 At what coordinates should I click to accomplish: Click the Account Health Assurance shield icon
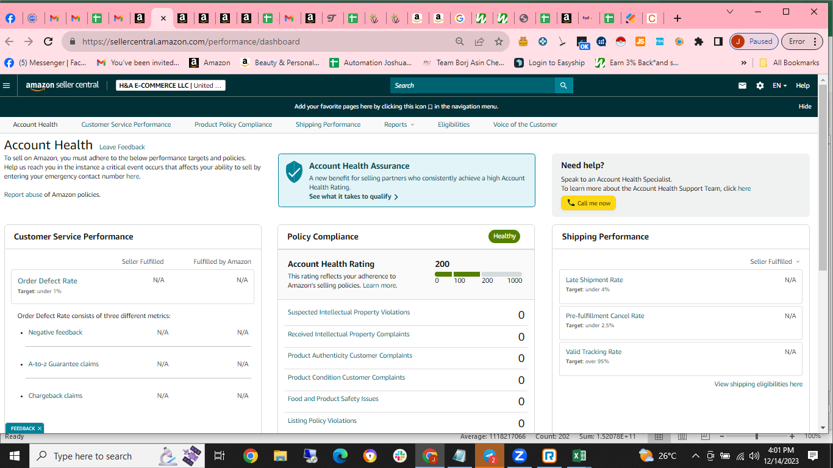point(294,172)
